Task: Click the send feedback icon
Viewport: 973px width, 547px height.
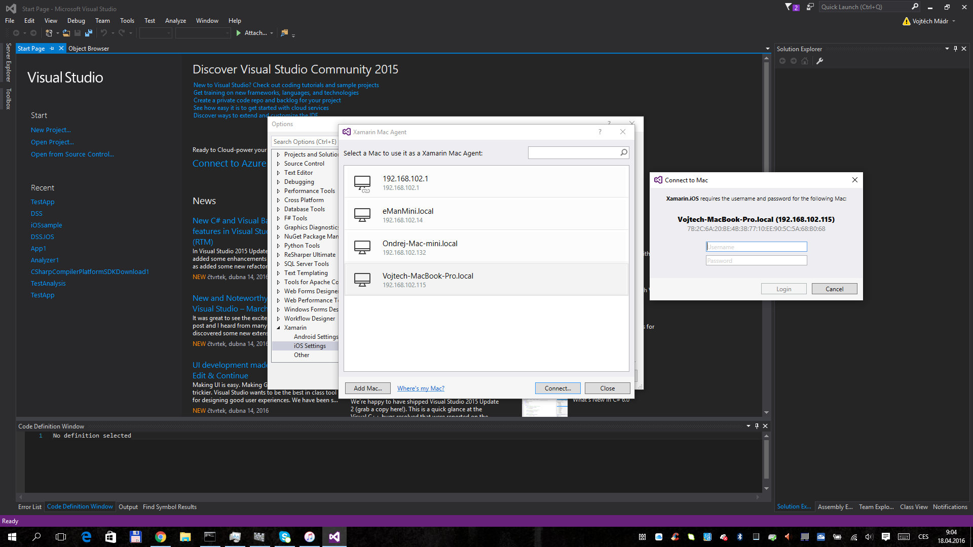Action: (x=810, y=7)
